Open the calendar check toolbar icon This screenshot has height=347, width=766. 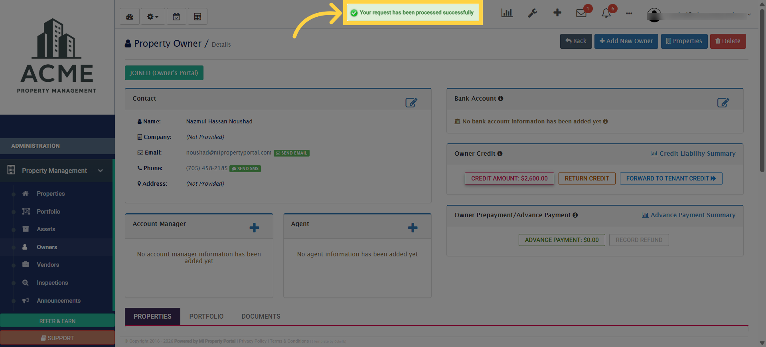(x=176, y=17)
